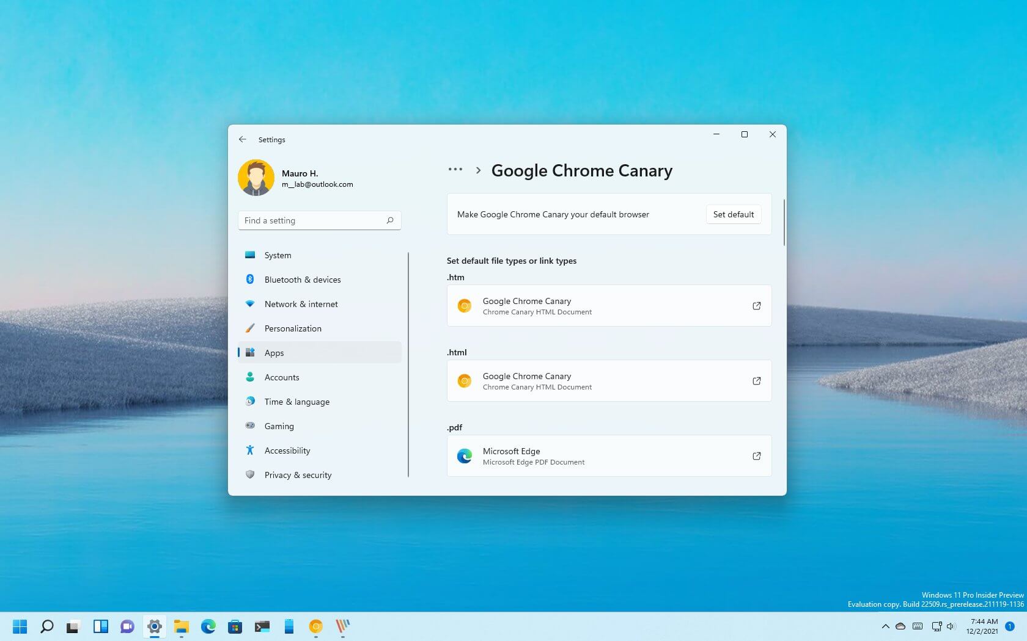Open Chrome Canary from the taskbar
Screen dimensions: 1027x641
coord(315,626)
